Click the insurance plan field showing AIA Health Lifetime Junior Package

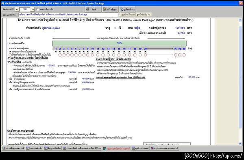(x=68, y=15)
